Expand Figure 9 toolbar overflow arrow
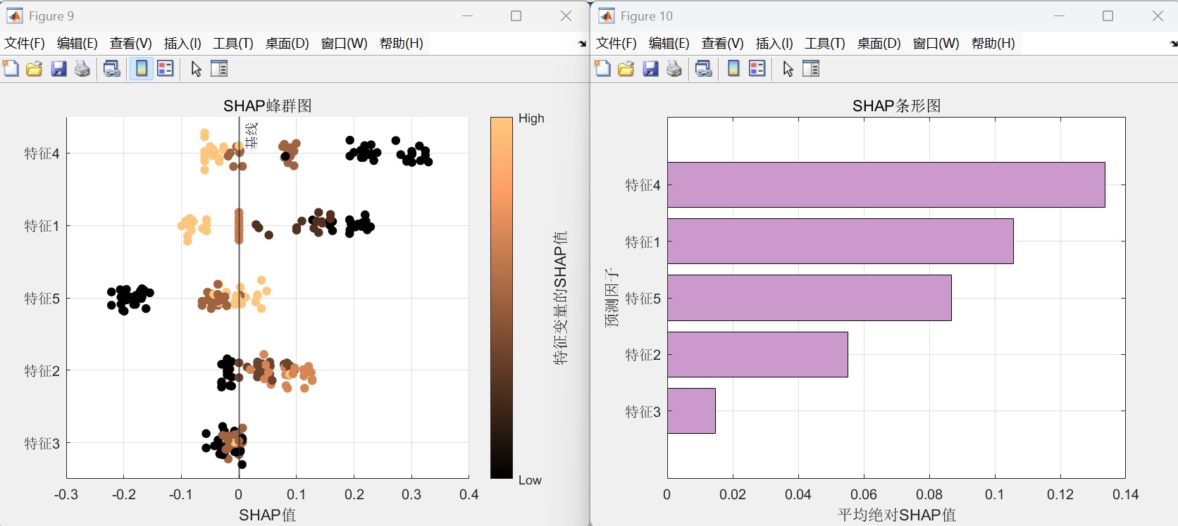This screenshot has width=1178, height=526. tap(582, 44)
